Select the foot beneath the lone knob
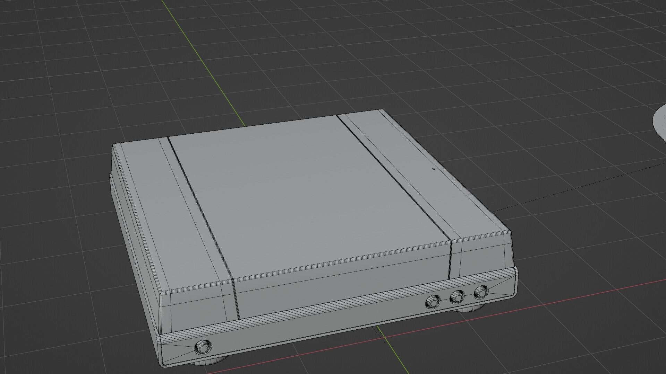The height and width of the screenshot is (374, 666). point(208,362)
